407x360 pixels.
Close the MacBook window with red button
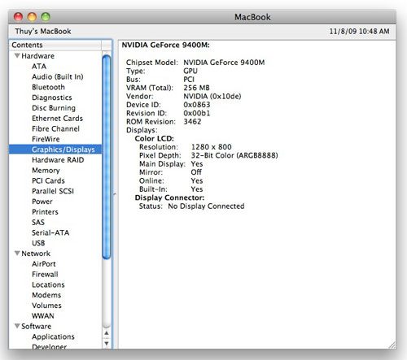(x=18, y=17)
